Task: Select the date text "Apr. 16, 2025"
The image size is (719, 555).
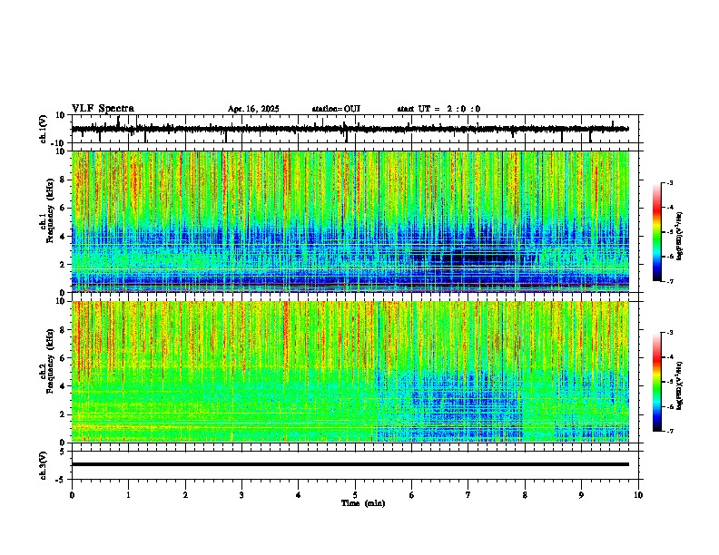Action: (253, 109)
